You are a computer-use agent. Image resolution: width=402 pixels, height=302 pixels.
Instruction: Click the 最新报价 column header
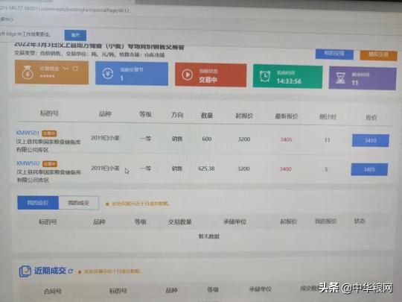pos(287,116)
